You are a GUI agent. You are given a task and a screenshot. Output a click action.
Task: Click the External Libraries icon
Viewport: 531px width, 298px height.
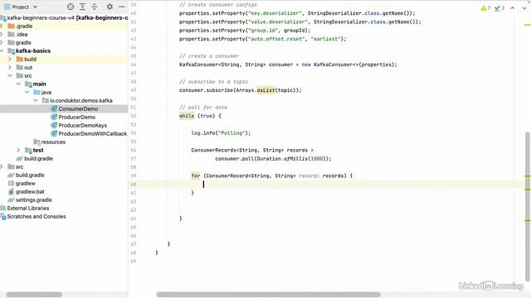(x=3, y=208)
